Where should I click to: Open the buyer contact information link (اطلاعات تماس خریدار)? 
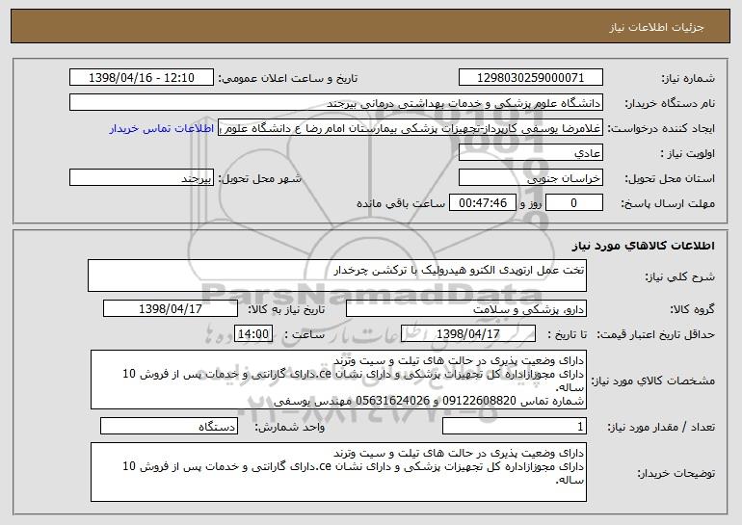(x=162, y=129)
